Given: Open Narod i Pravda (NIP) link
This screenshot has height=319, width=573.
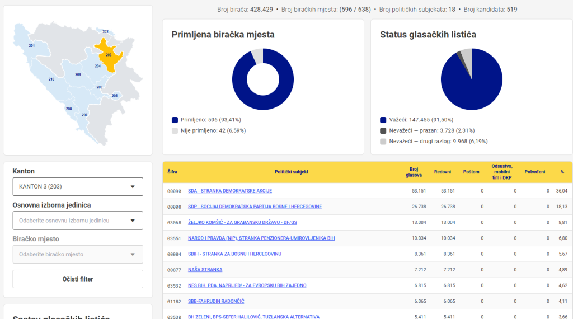Looking at the screenshot, I should (261, 238).
